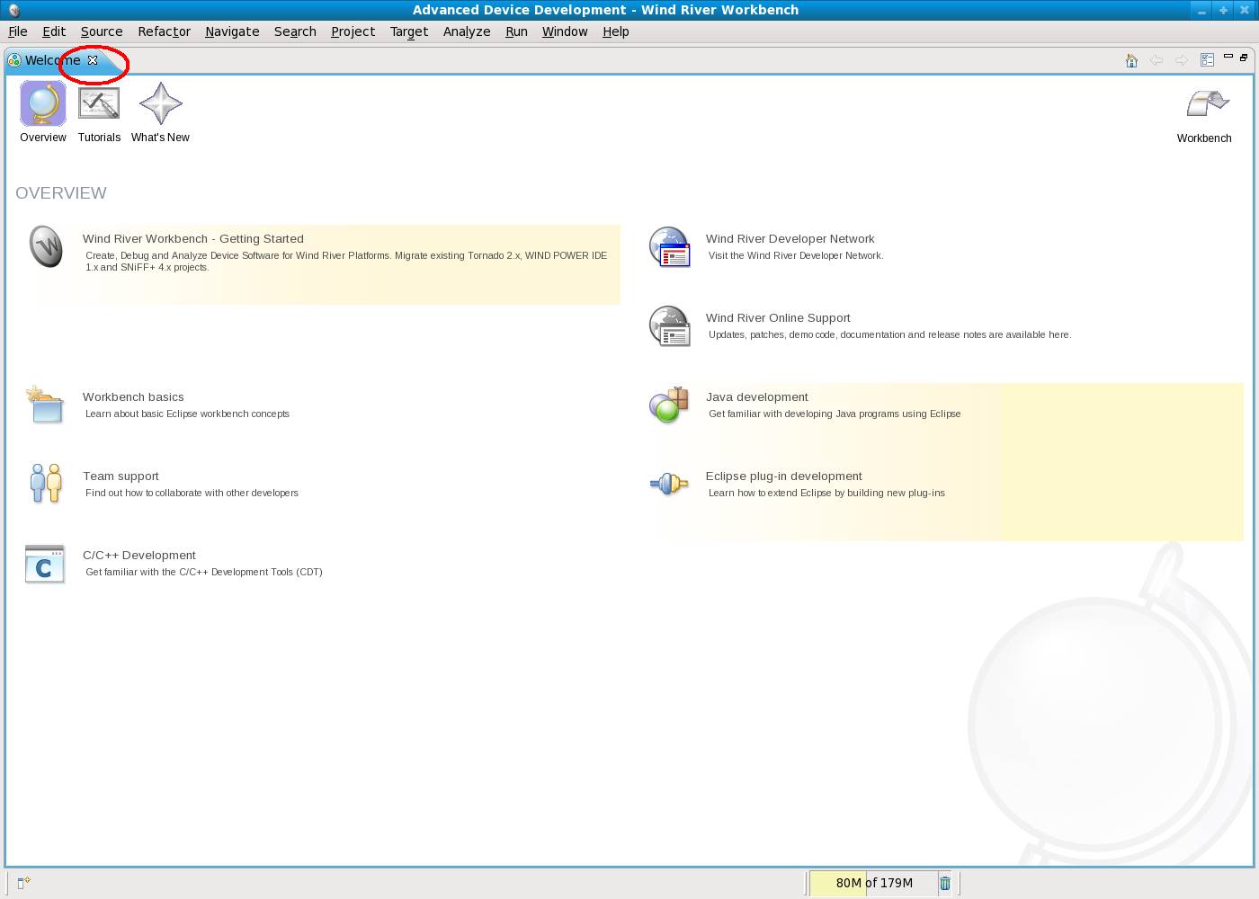
Task: Select the Welcome tab
Action: [53, 60]
